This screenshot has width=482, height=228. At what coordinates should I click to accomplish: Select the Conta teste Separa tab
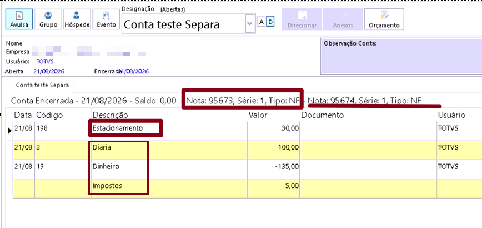pyautogui.click(x=42, y=85)
